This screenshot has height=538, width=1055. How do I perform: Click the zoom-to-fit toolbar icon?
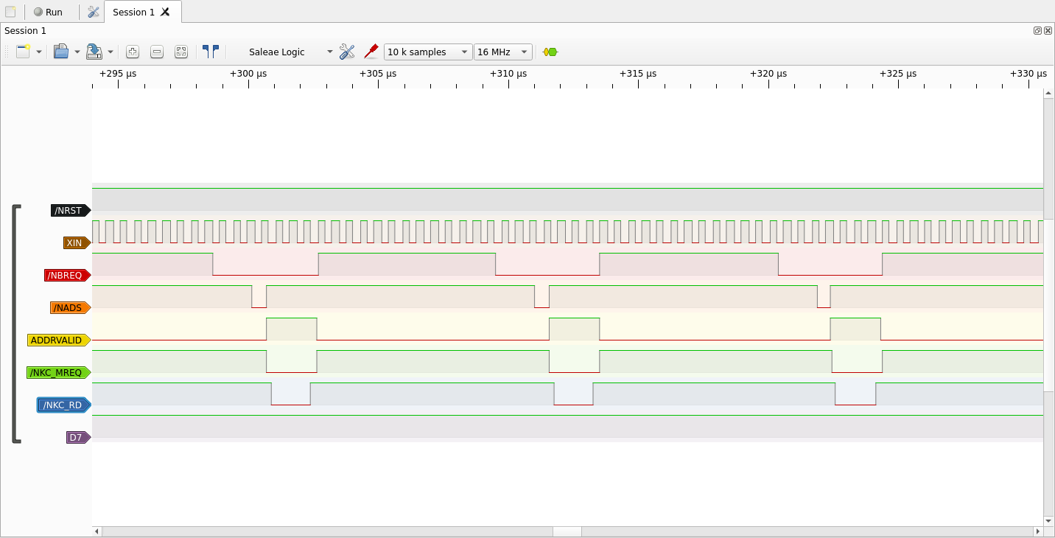[x=181, y=52]
